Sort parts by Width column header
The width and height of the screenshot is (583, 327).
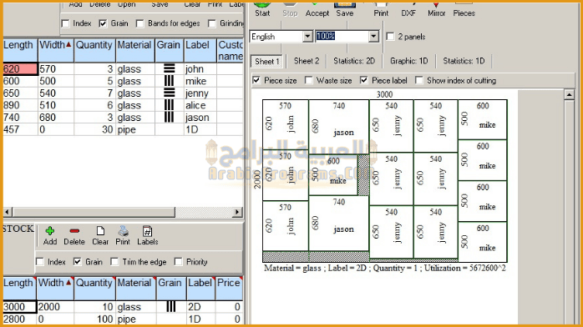click(x=56, y=50)
